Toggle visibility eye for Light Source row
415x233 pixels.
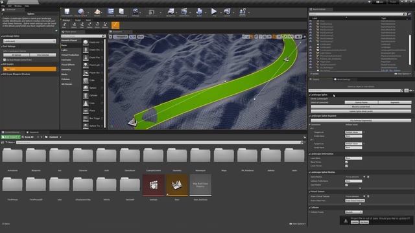(311, 53)
